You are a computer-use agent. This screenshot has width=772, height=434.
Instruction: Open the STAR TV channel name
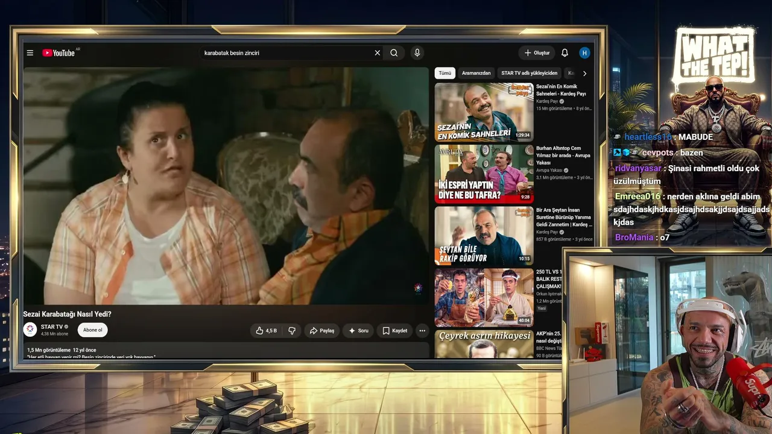click(52, 327)
